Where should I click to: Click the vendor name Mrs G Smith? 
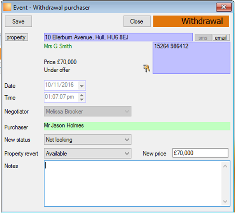58,46
